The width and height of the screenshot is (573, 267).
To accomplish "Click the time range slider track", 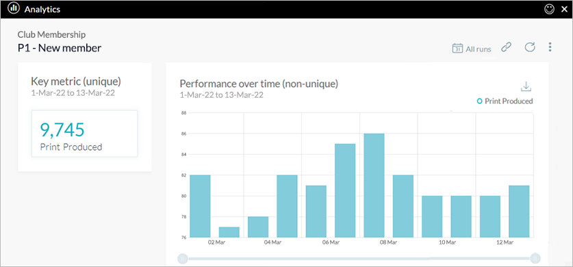I will (x=359, y=259).
